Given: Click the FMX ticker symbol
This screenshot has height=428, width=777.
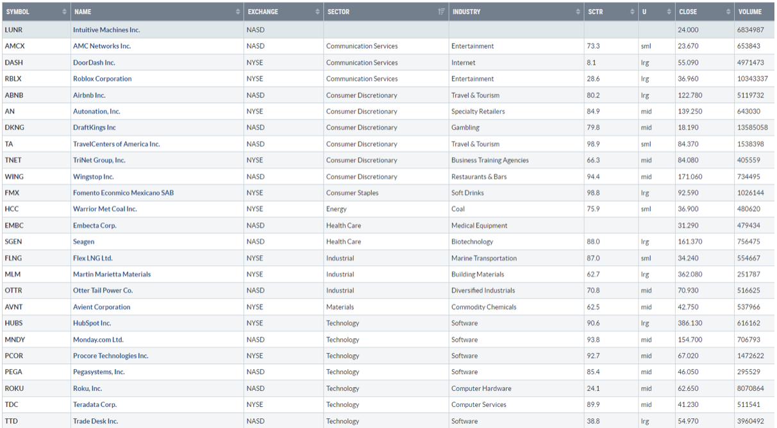Looking at the screenshot, I should coord(12,193).
